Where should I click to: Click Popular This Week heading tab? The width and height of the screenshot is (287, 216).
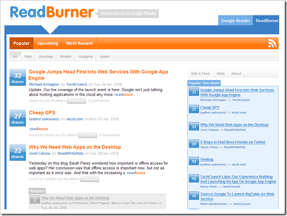tap(204, 83)
